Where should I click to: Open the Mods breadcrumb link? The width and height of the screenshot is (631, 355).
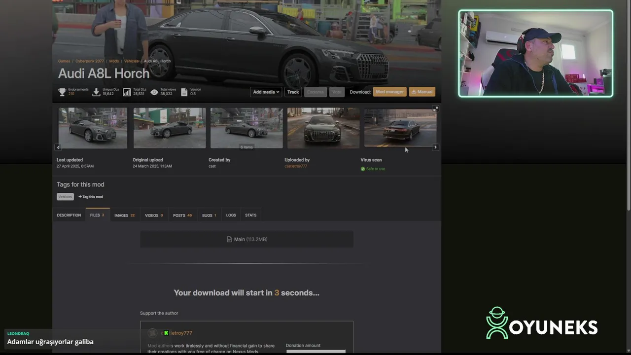click(x=114, y=61)
